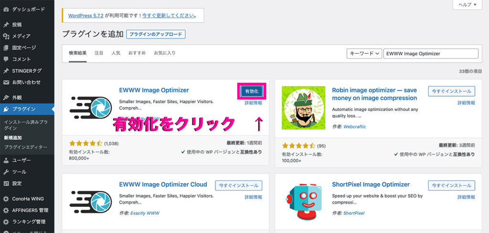This screenshot has height=233, width=489.
Task: Click the plugin search input field
Action: (x=431, y=53)
